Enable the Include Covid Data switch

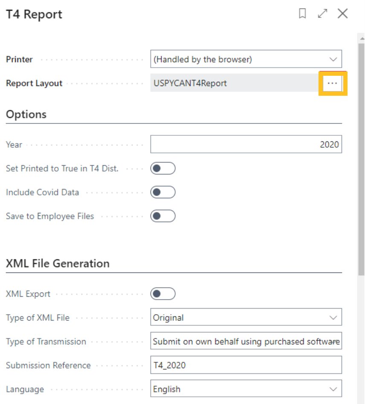(163, 192)
